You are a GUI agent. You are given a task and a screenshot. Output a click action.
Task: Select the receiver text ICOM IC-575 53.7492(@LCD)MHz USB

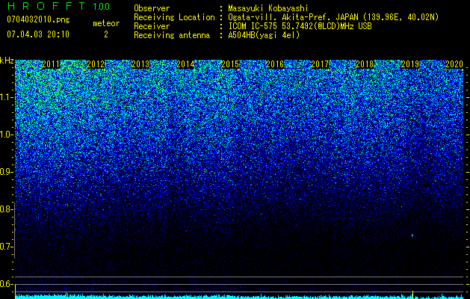click(x=300, y=26)
